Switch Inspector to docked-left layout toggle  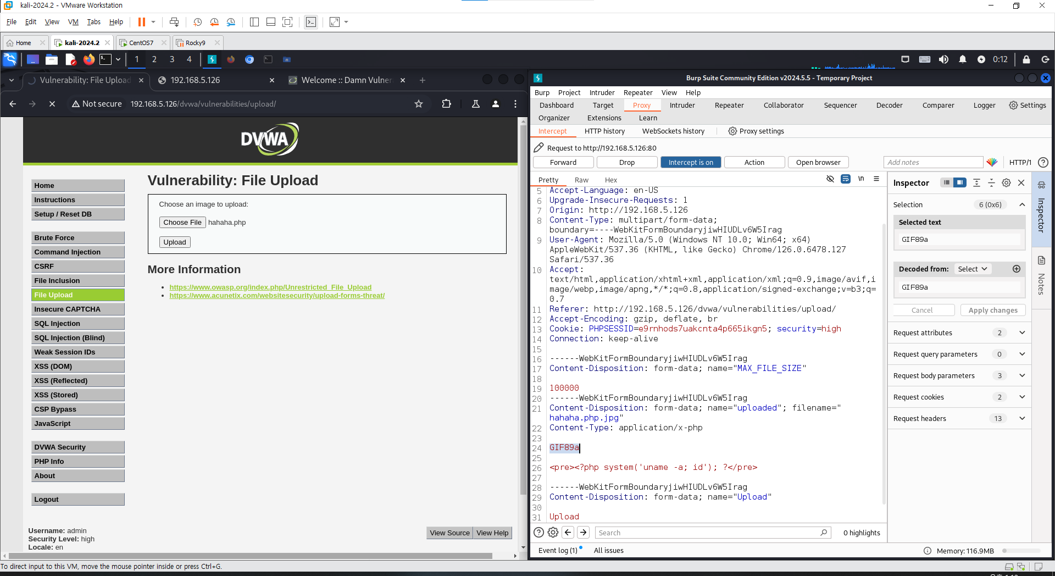[x=946, y=182]
